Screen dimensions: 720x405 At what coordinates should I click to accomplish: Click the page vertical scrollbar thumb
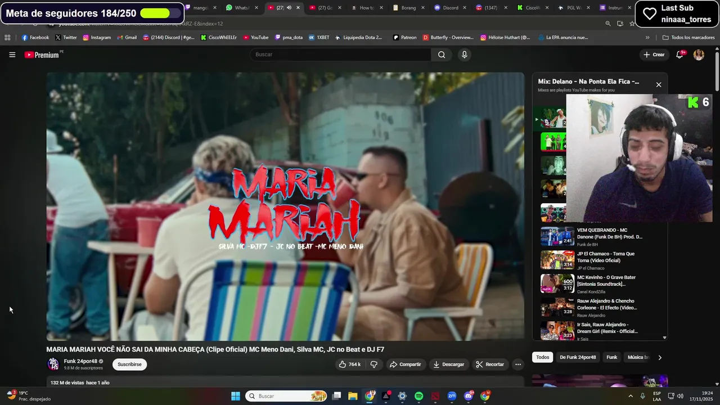click(717, 71)
